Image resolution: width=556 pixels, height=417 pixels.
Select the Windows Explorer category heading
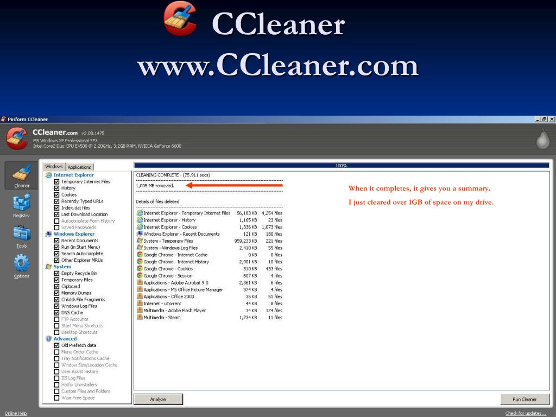(x=74, y=234)
